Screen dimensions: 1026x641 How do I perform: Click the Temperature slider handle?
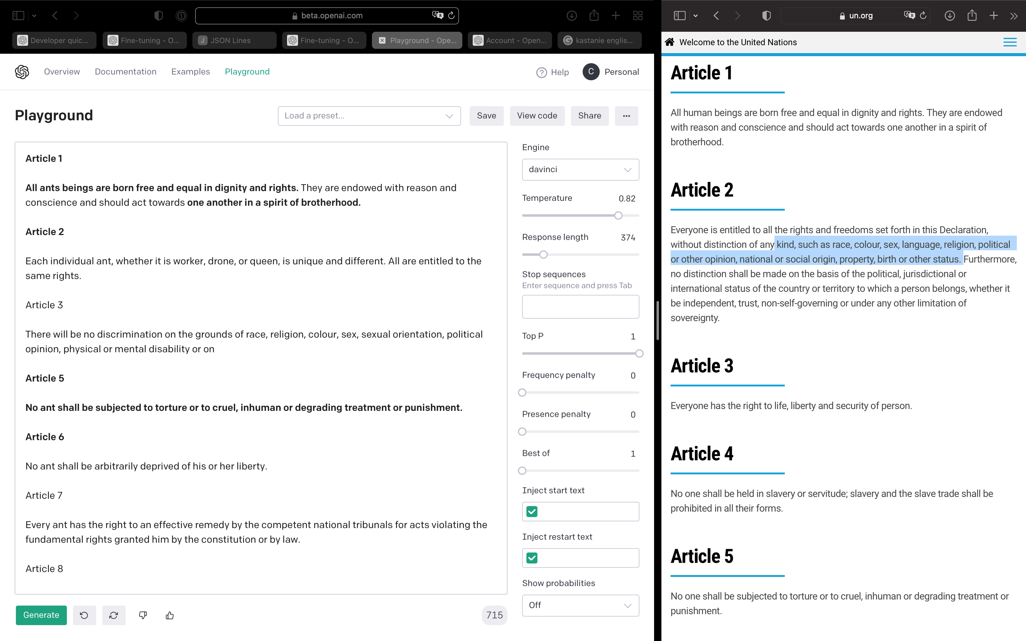click(618, 215)
